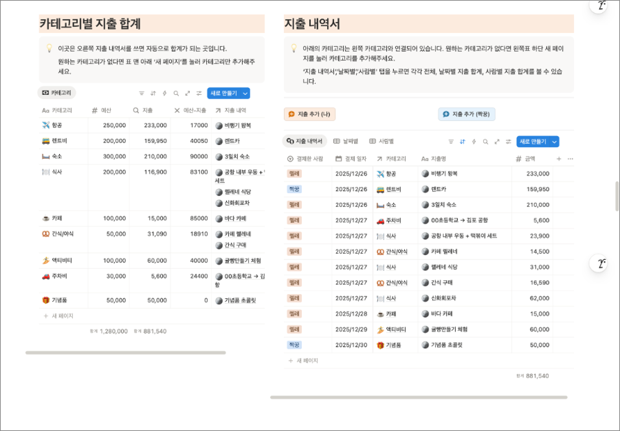Click the 지출 추가 (짝꿍) button

click(x=466, y=115)
